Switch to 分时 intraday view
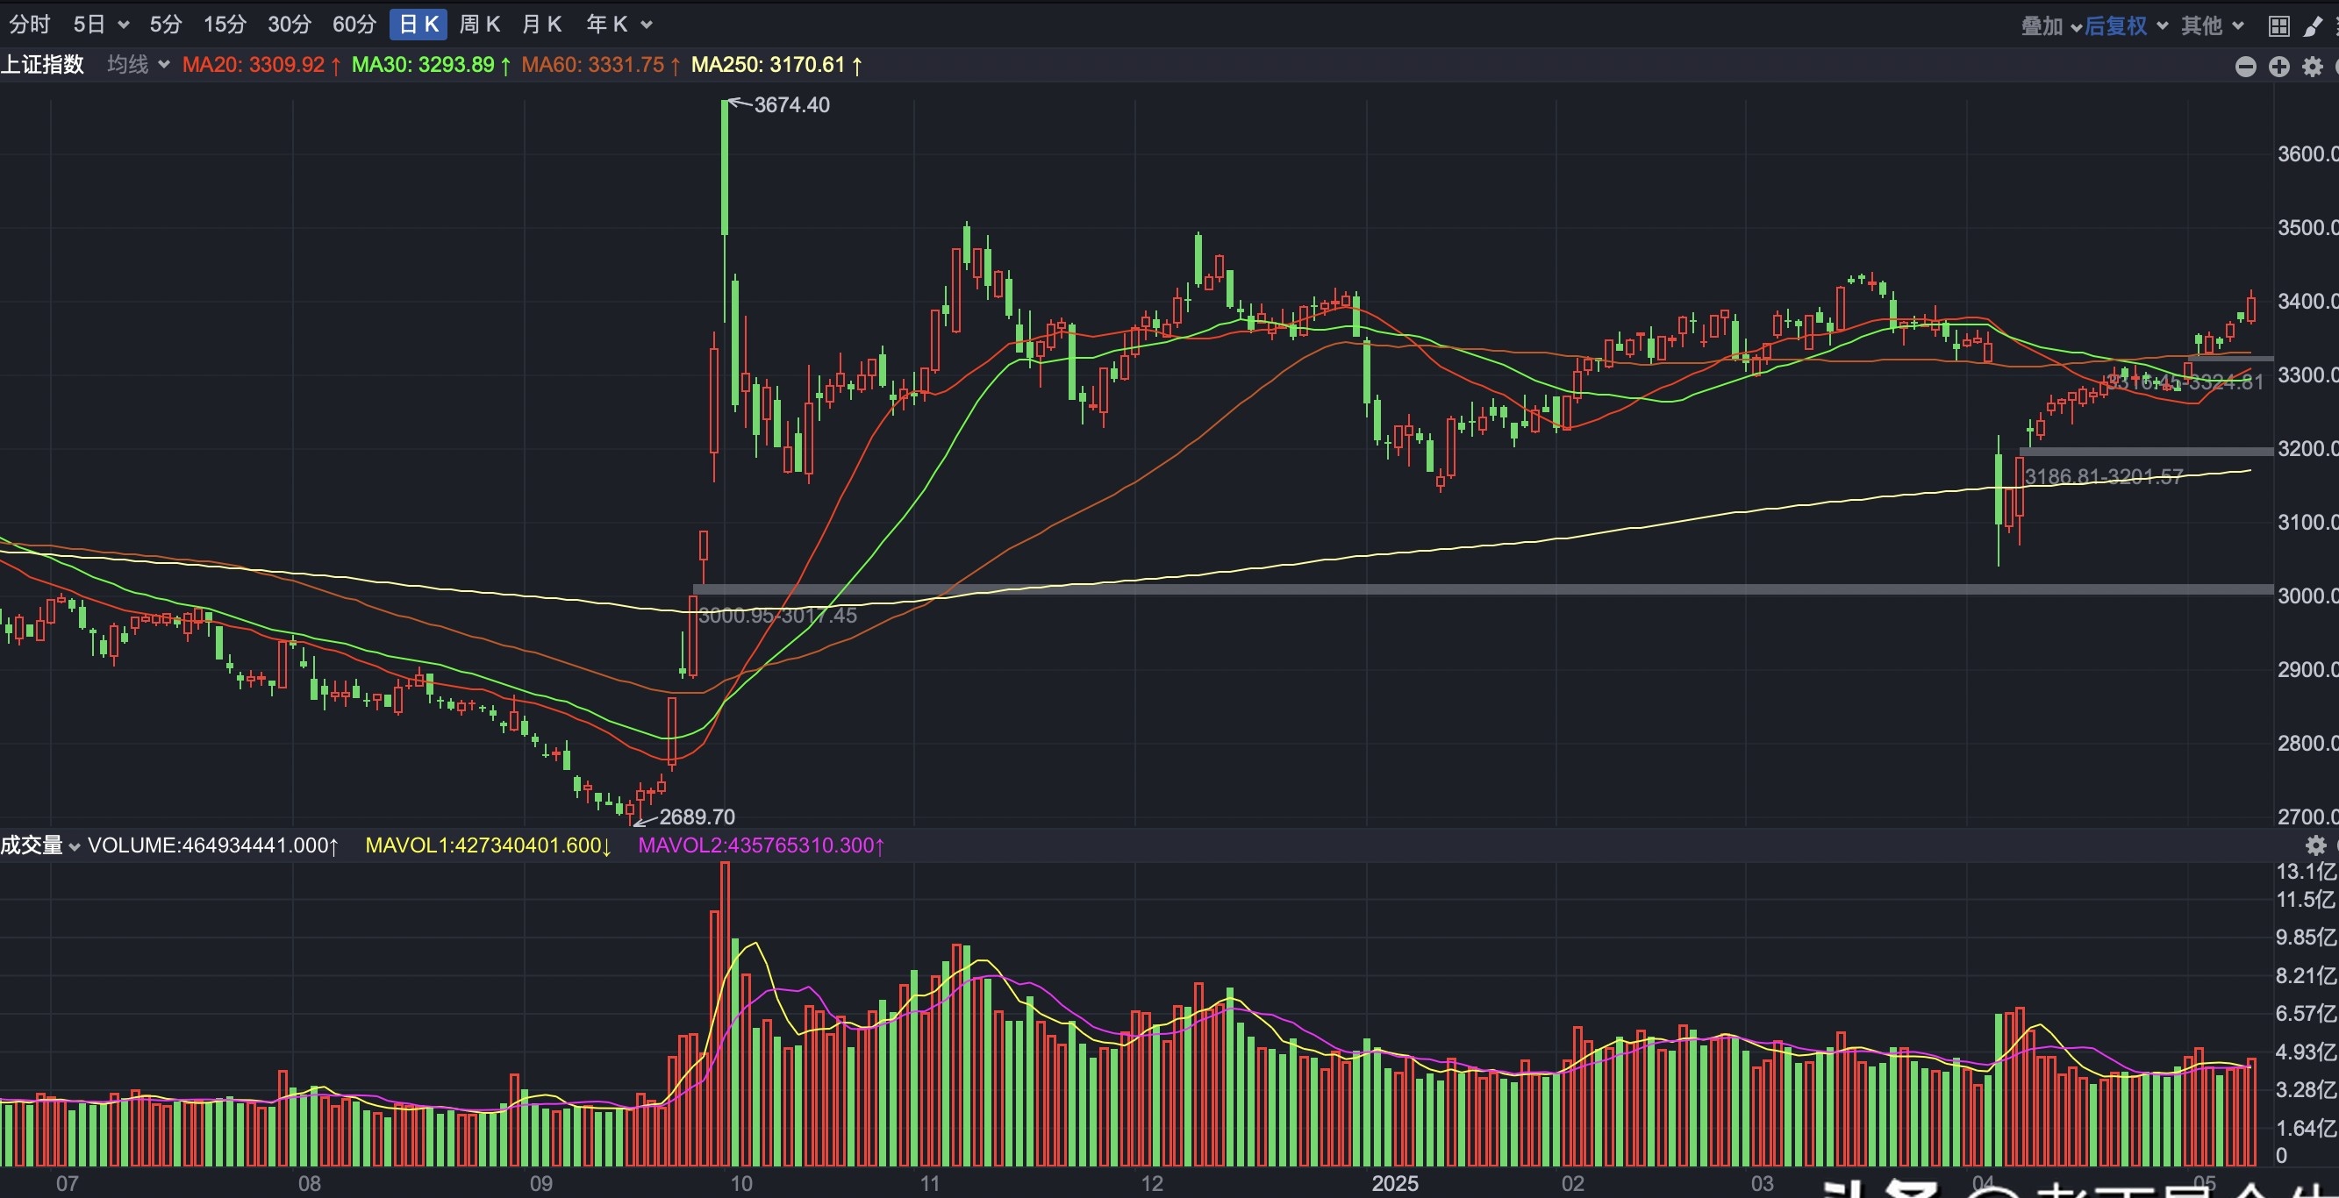The image size is (2339, 1198). point(29,25)
